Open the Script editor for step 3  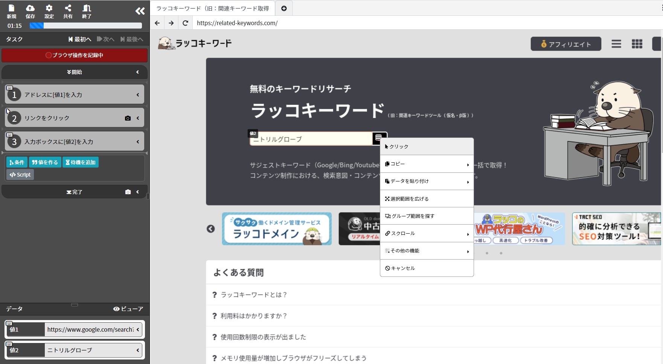(20, 174)
